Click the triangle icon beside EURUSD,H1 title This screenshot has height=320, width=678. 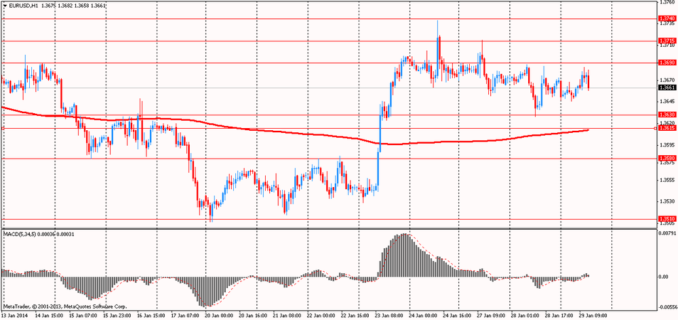click(4, 5)
